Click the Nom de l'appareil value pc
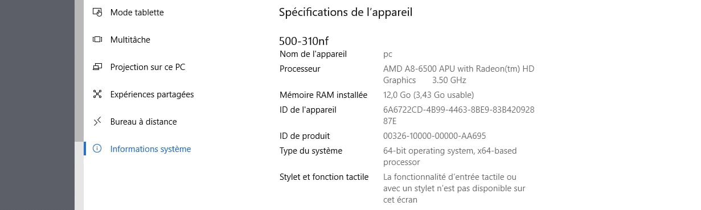 click(388, 55)
